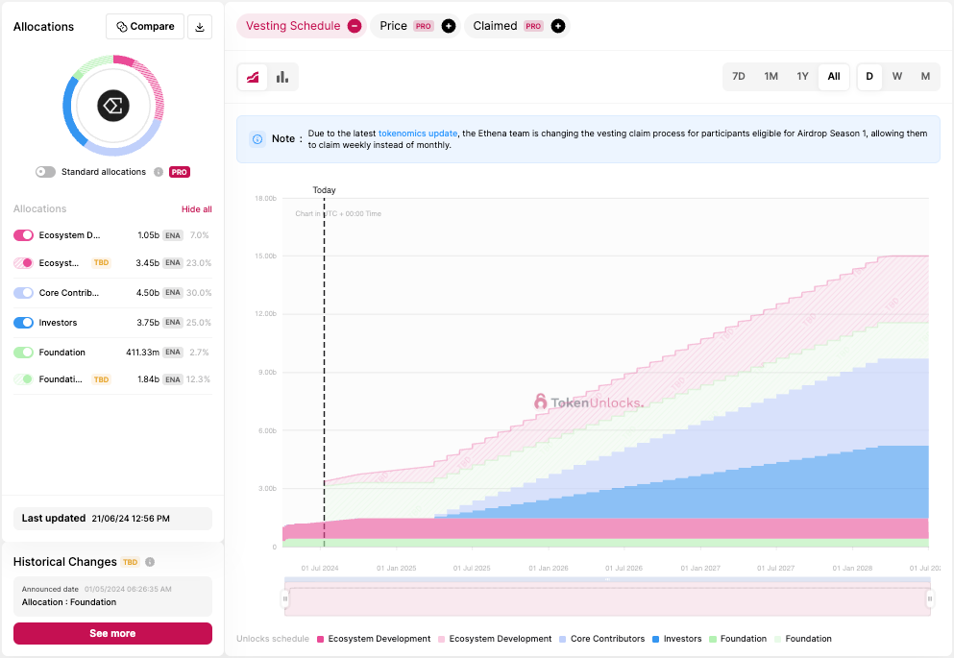Click the download allocations icon

(200, 27)
